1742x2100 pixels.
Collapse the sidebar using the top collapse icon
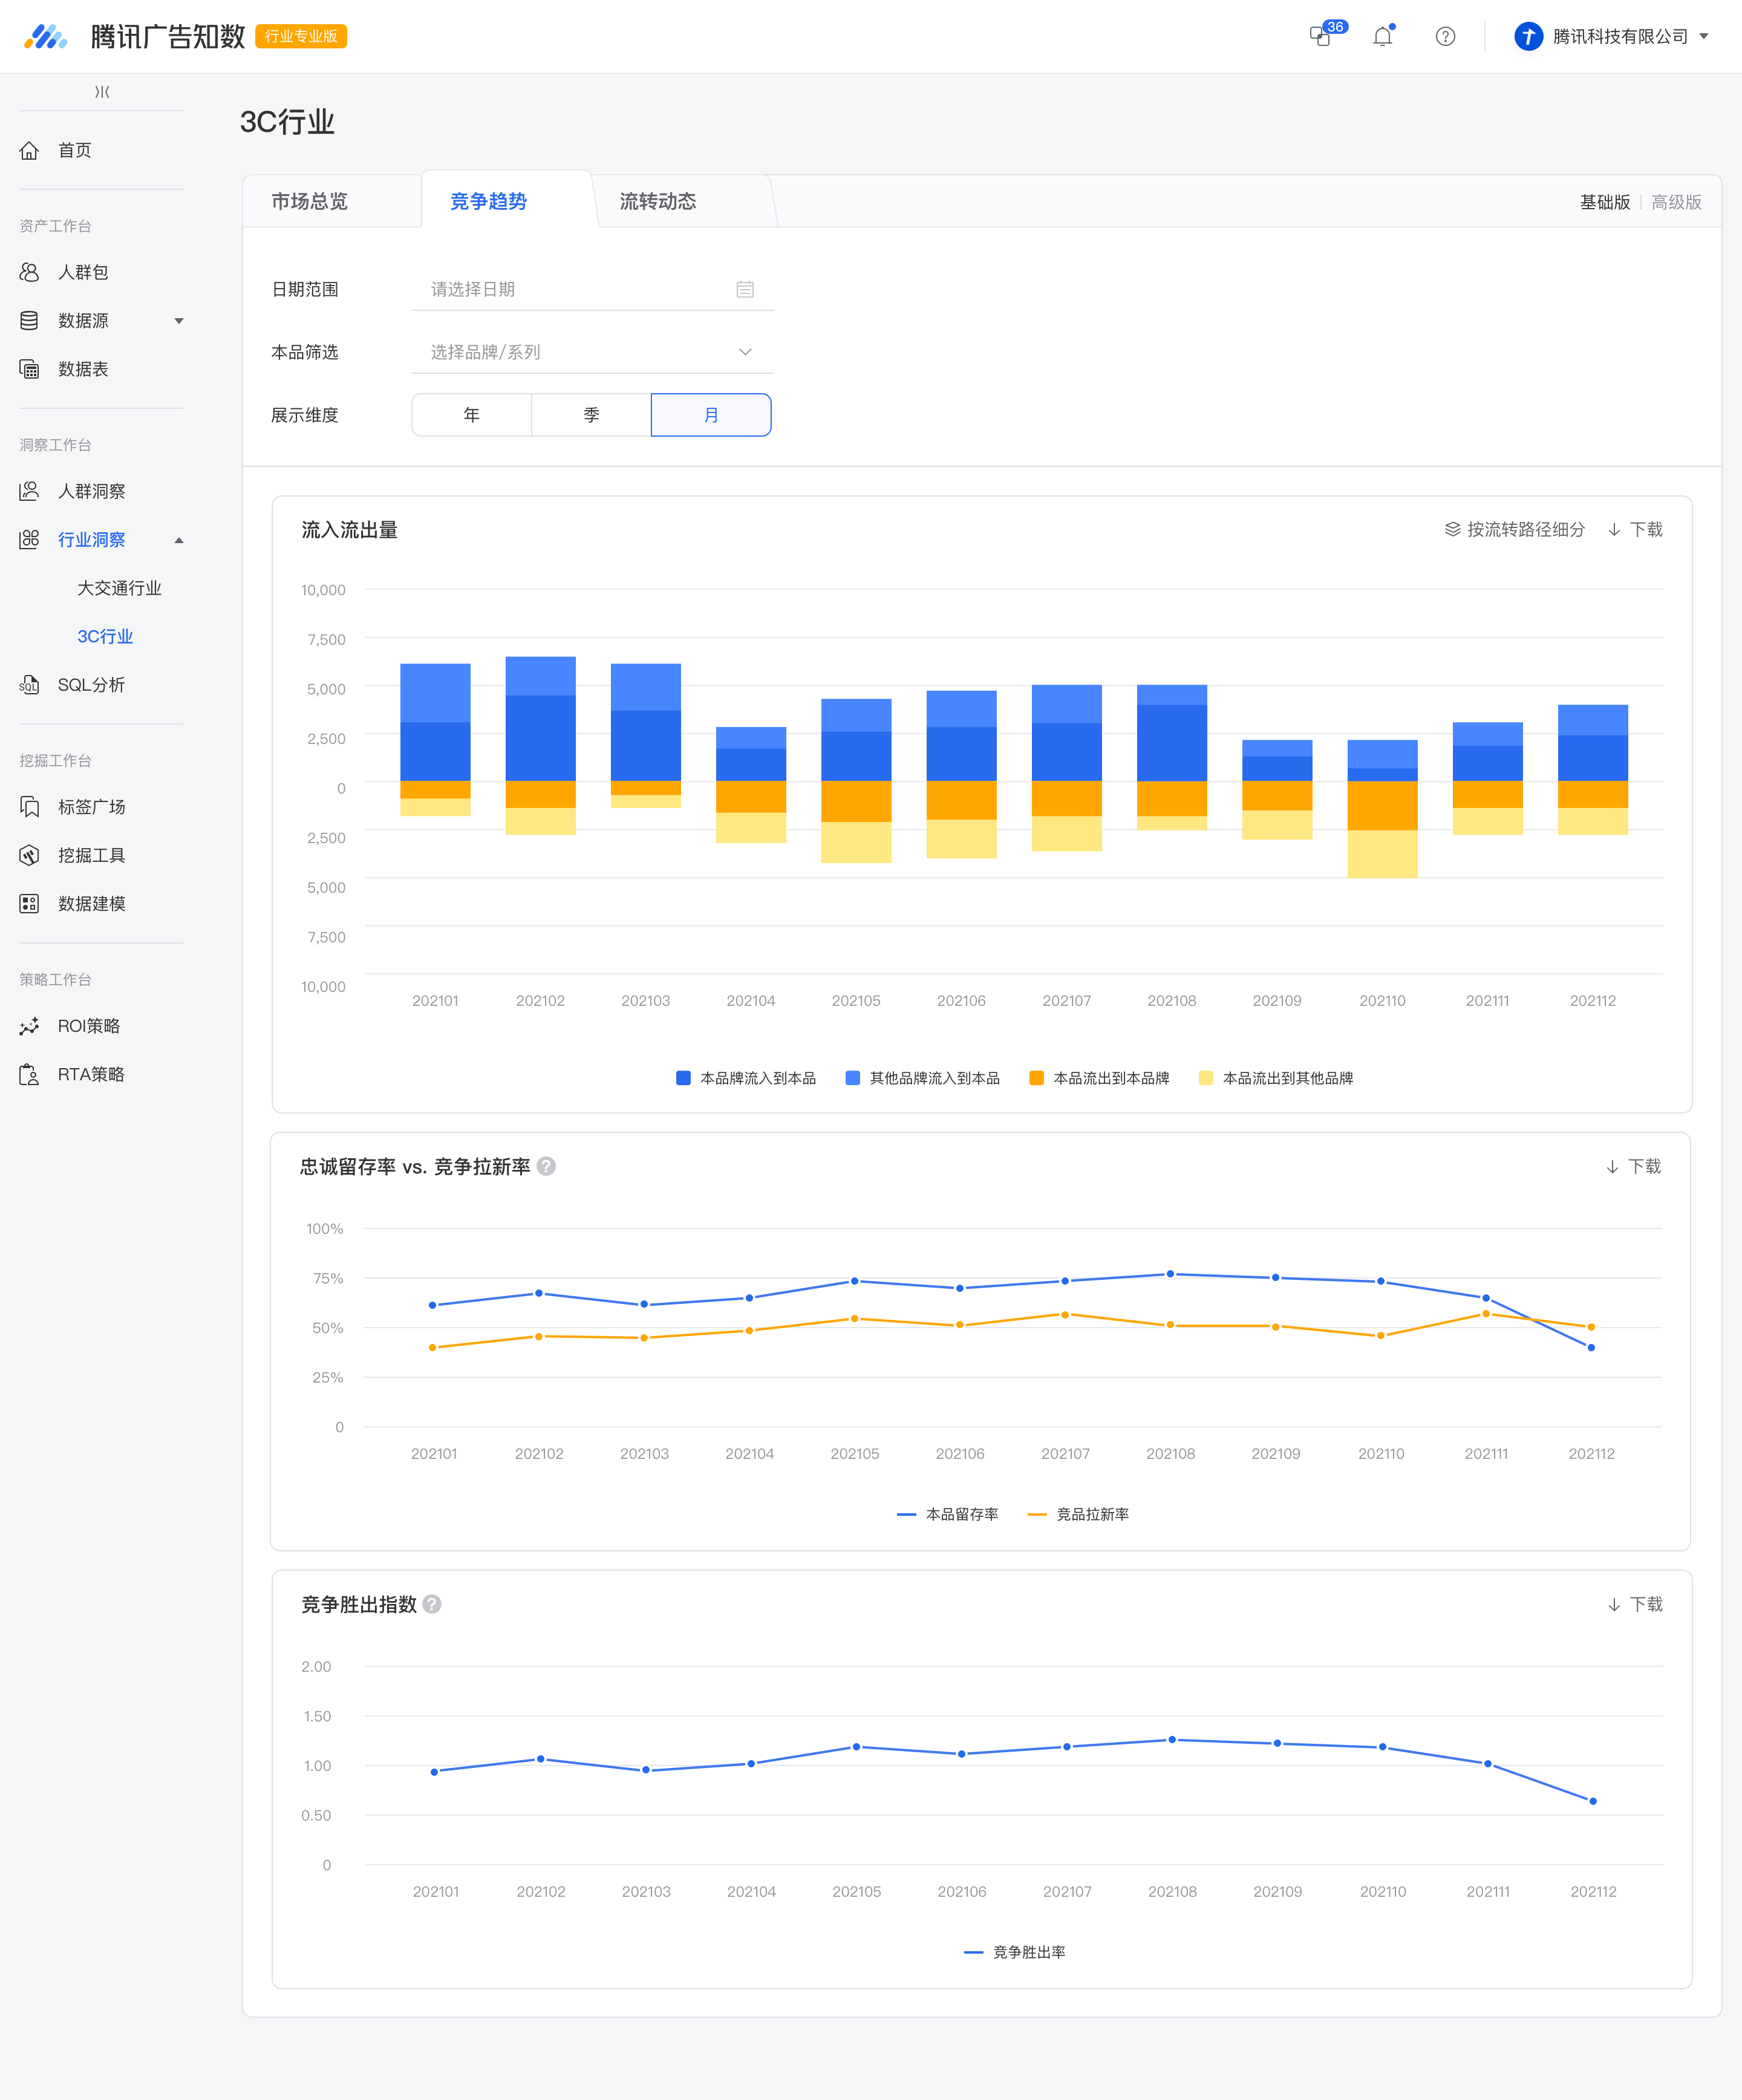point(102,92)
